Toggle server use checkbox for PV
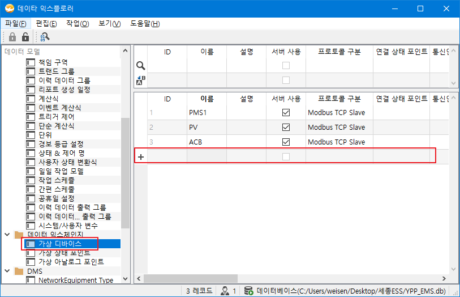The height and width of the screenshot is (297, 460). point(286,128)
